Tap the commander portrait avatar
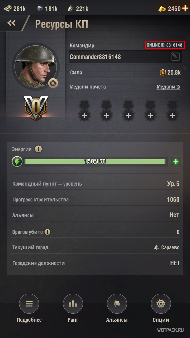 [x=36, y=66]
